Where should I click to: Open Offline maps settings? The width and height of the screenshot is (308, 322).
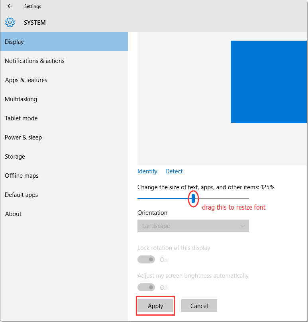[x=64, y=175]
